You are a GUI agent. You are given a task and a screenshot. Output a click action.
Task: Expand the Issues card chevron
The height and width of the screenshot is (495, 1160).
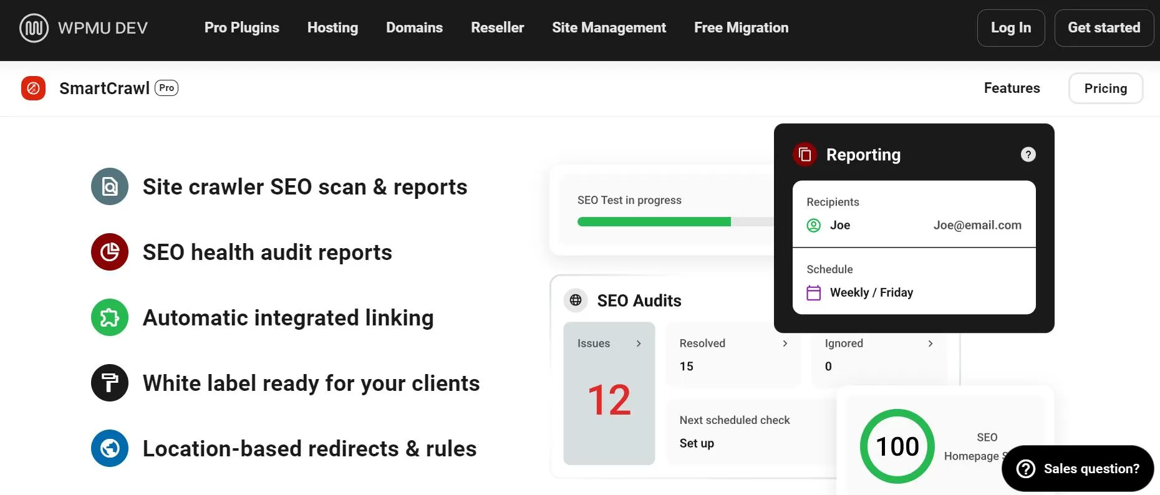639,344
